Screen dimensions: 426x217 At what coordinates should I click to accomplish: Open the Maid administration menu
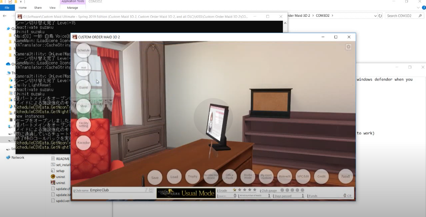tap(83, 69)
